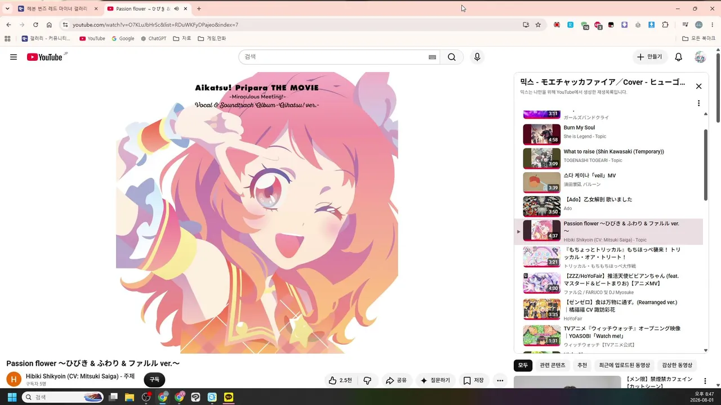View site information icon in address bar
This screenshot has height=405, width=721.
tap(65, 25)
